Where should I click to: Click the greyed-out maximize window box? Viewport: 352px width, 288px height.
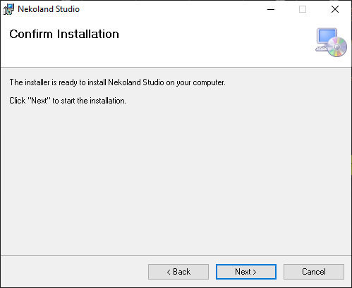click(303, 9)
